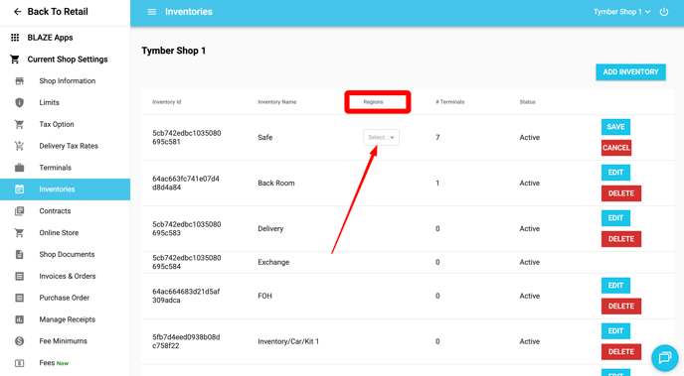
Task: Click the Tymber Shop 1 page heading
Action: click(174, 51)
